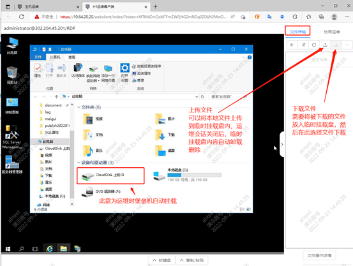The width and height of the screenshot is (353, 266).
Task: Open the remote Windows Start button
Action: pos(8,249)
